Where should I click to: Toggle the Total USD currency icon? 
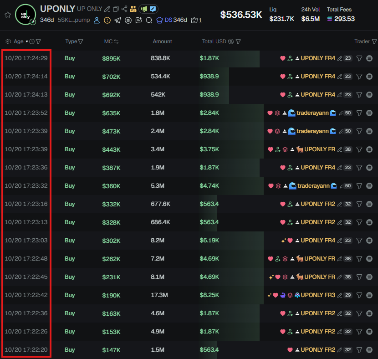coord(231,41)
